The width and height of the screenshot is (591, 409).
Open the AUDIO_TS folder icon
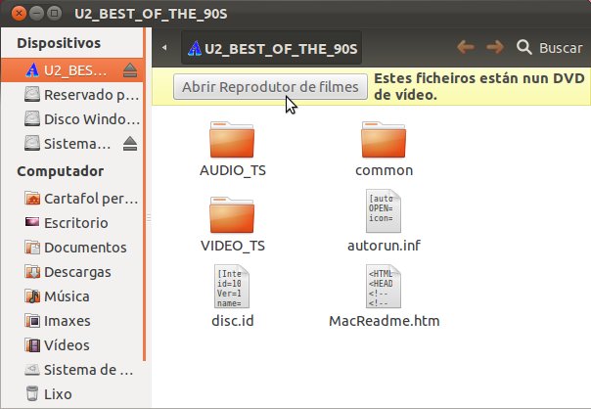232,140
